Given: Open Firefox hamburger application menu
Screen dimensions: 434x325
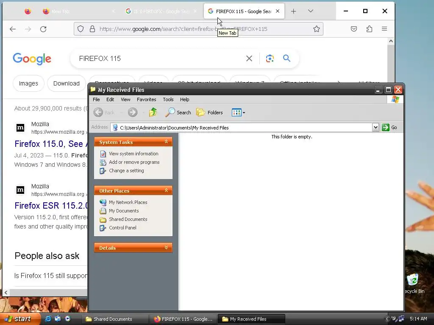Looking at the screenshot, I should 384,29.
